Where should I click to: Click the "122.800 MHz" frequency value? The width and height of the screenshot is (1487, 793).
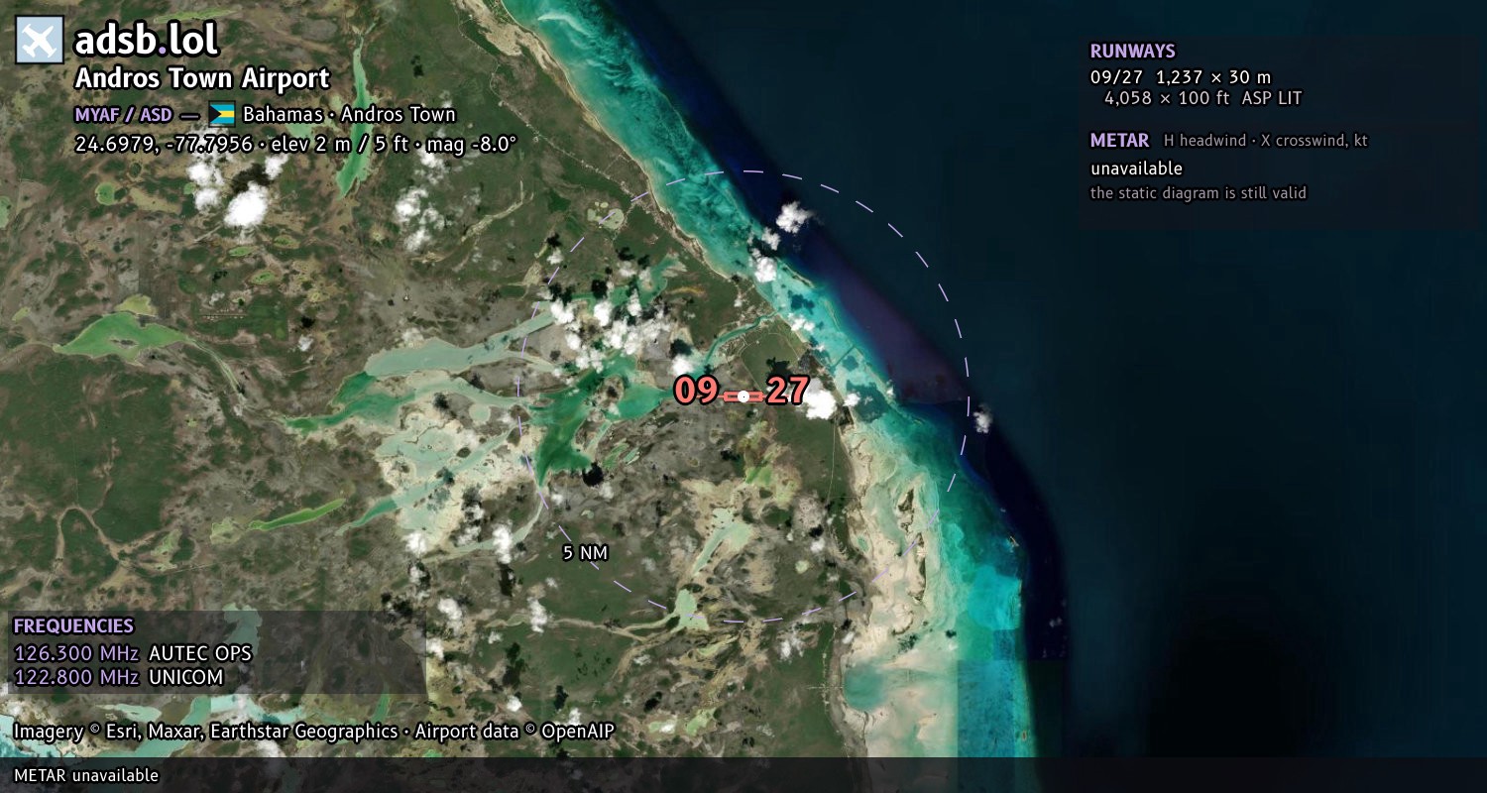[x=76, y=678]
